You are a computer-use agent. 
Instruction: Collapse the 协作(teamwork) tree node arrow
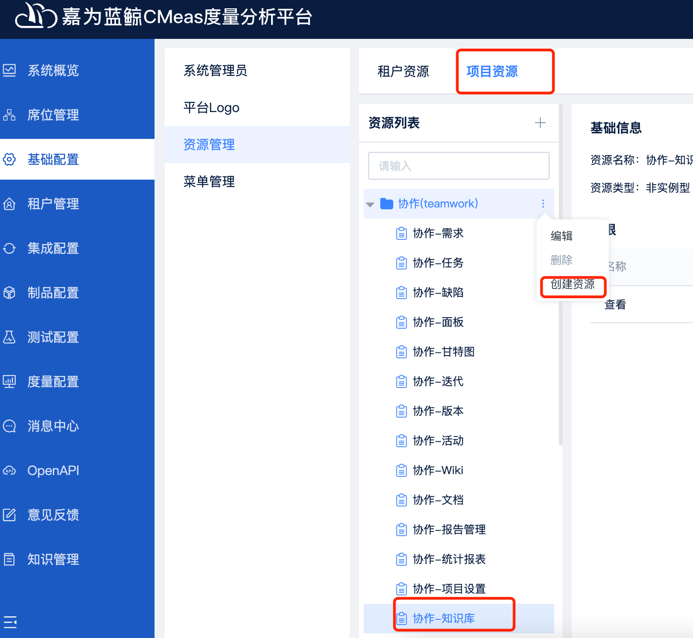click(x=370, y=204)
